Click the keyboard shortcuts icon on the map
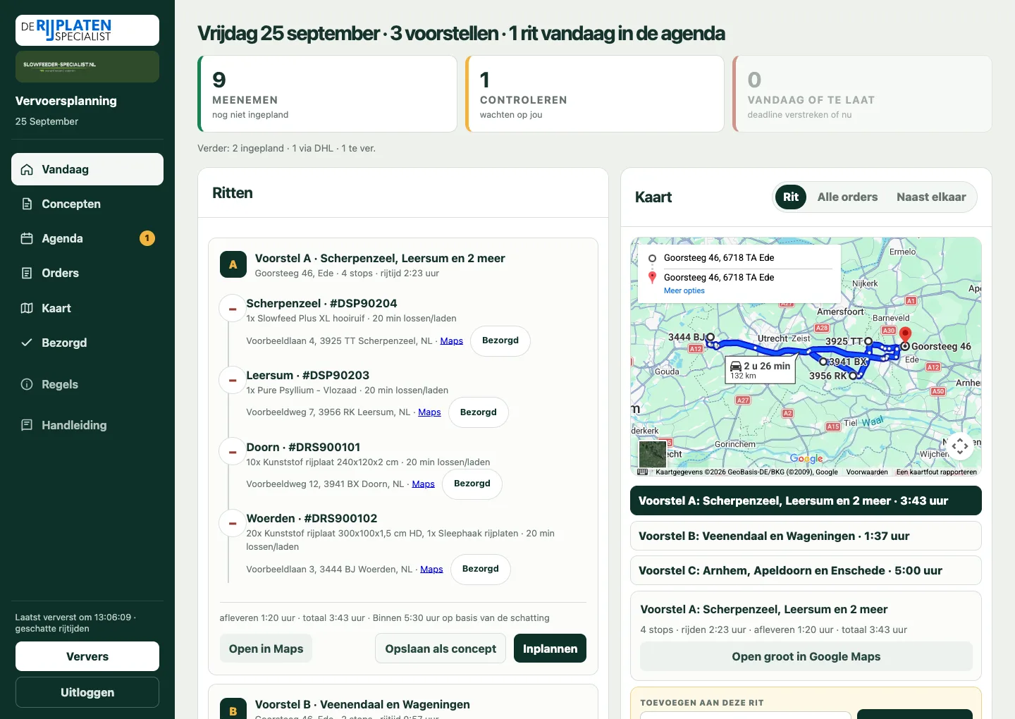Image resolution: width=1015 pixels, height=719 pixels. (x=642, y=472)
